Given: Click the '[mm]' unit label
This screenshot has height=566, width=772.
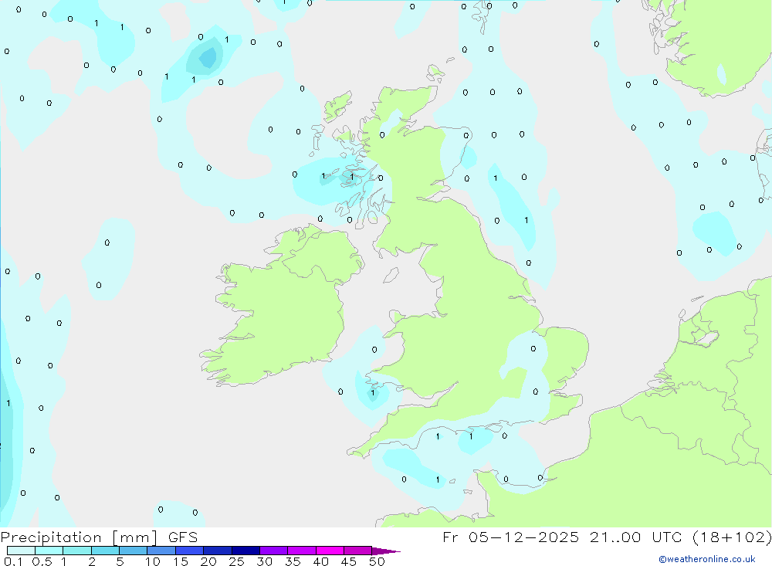Looking at the screenshot, I should (135, 537).
